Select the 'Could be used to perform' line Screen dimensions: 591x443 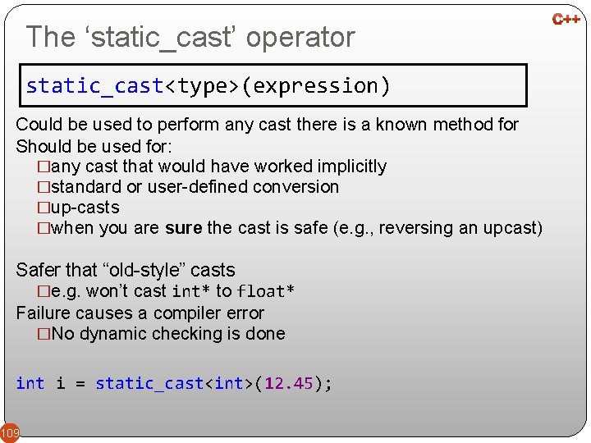click(267, 125)
